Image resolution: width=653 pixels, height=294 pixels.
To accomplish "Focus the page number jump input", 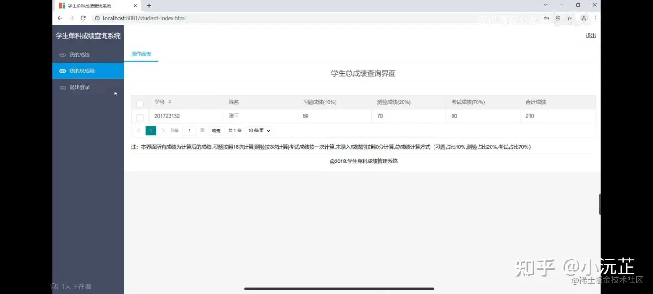I will click(189, 131).
